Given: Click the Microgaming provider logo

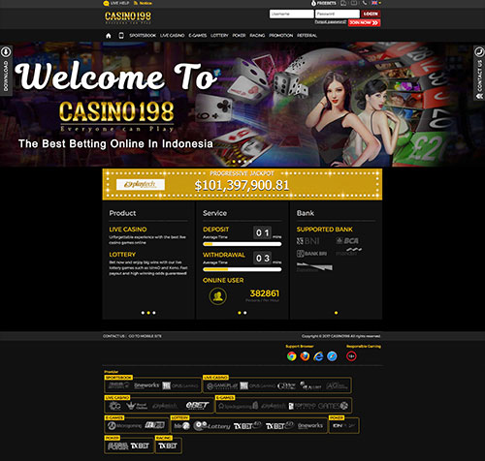Looking at the screenshot, I should pos(125,426).
